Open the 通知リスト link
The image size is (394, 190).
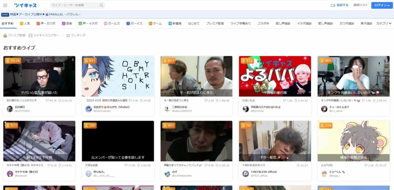[360, 5]
